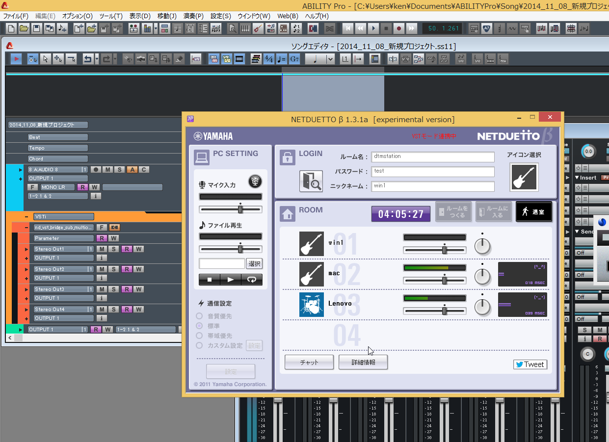Viewport: 609px width, 442px height.
Task: Click the 選択 file select button
Action: [254, 264]
